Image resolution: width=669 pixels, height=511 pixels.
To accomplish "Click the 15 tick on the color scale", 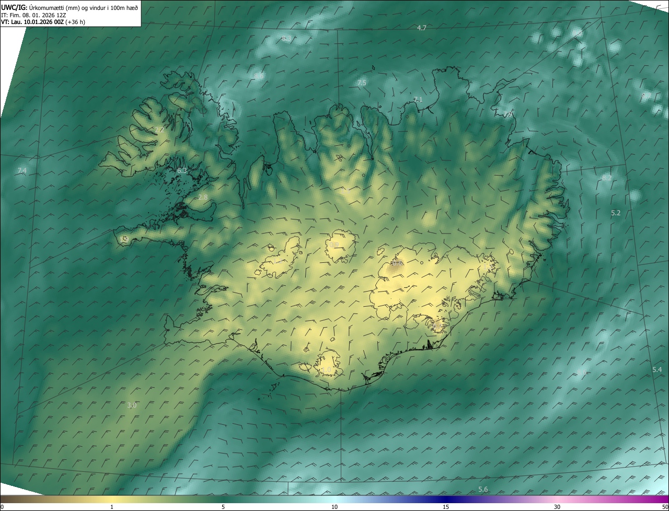I will pyautogui.click(x=446, y=507).
